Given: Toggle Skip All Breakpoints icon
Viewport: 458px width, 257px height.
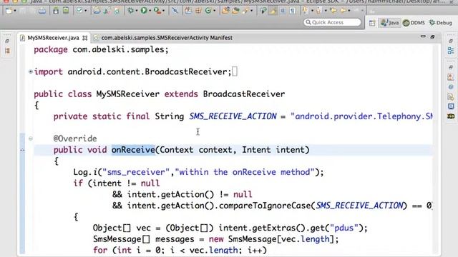Looking at the screenshot, I should [175, 11].
